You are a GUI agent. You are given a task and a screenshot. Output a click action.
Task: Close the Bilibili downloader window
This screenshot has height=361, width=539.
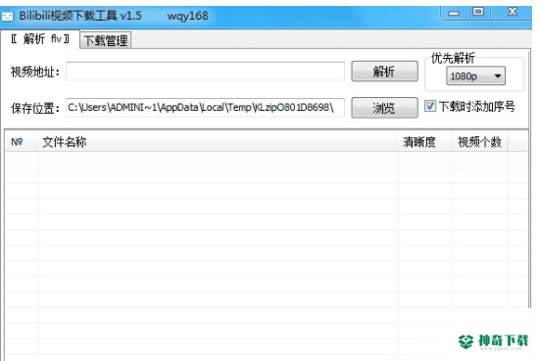pos(512,12)
